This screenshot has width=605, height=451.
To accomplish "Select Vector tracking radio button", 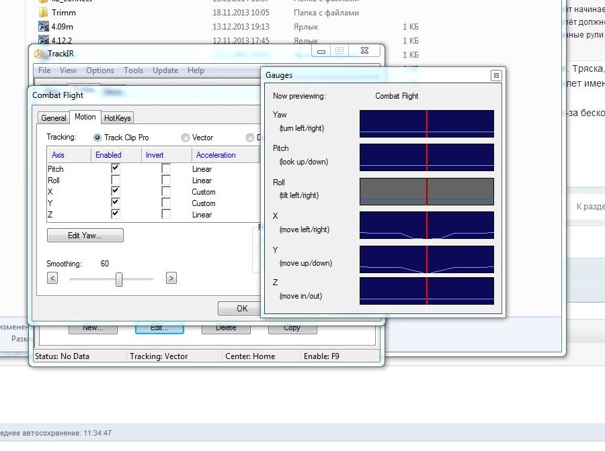I will (x=186, y=138).
